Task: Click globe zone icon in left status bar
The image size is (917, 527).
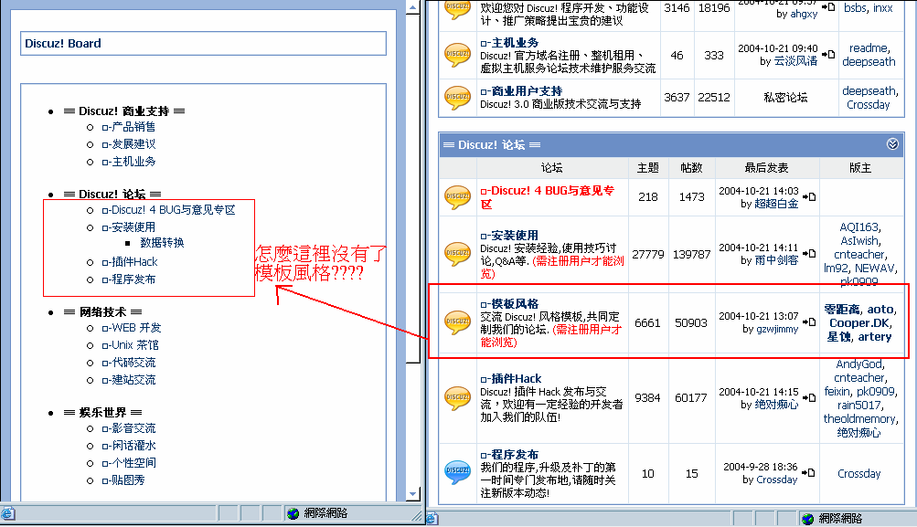Action: [x=293, y=513]
